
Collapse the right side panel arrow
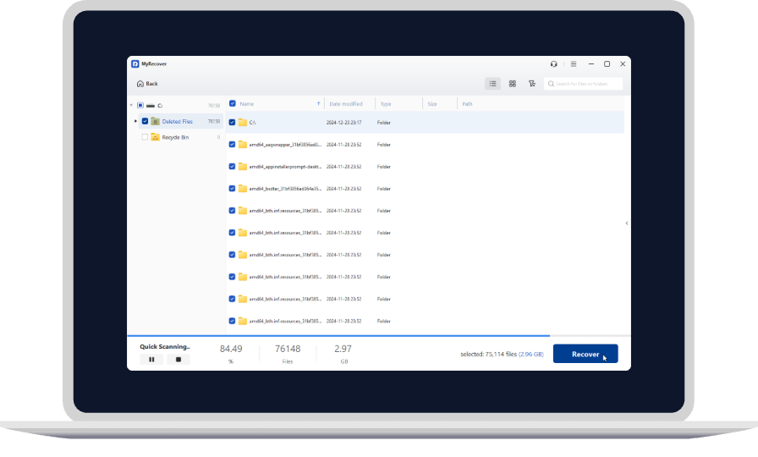pos(626,223)
